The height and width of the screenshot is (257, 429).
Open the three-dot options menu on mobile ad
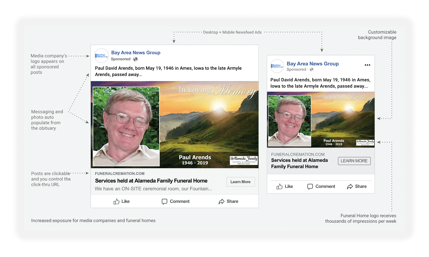[x=368, y=65]
